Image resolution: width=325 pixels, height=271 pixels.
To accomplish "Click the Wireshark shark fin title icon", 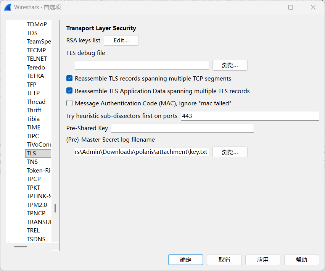I will [8, 7].
